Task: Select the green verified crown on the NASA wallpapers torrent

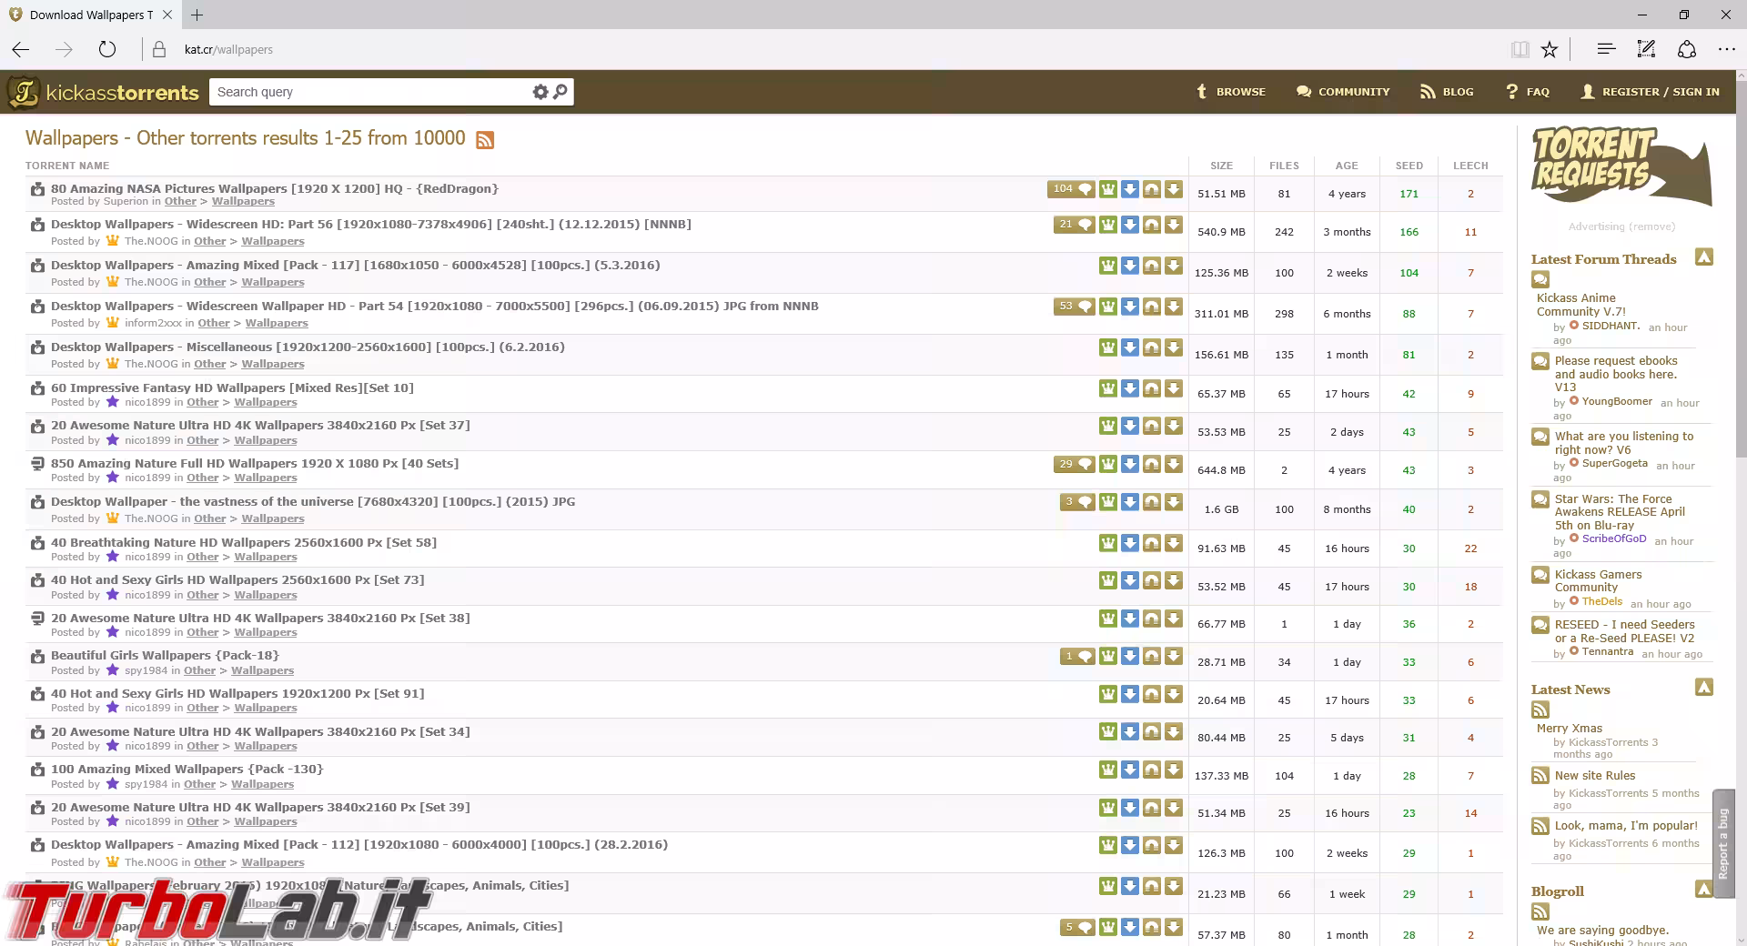Action: (1108, 189)
